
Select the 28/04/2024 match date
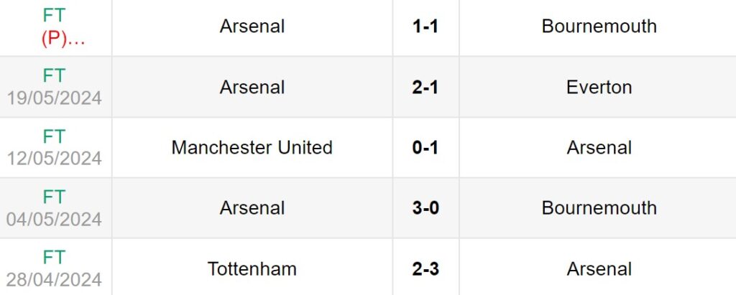pyautogui.click(x=55, y=279)
